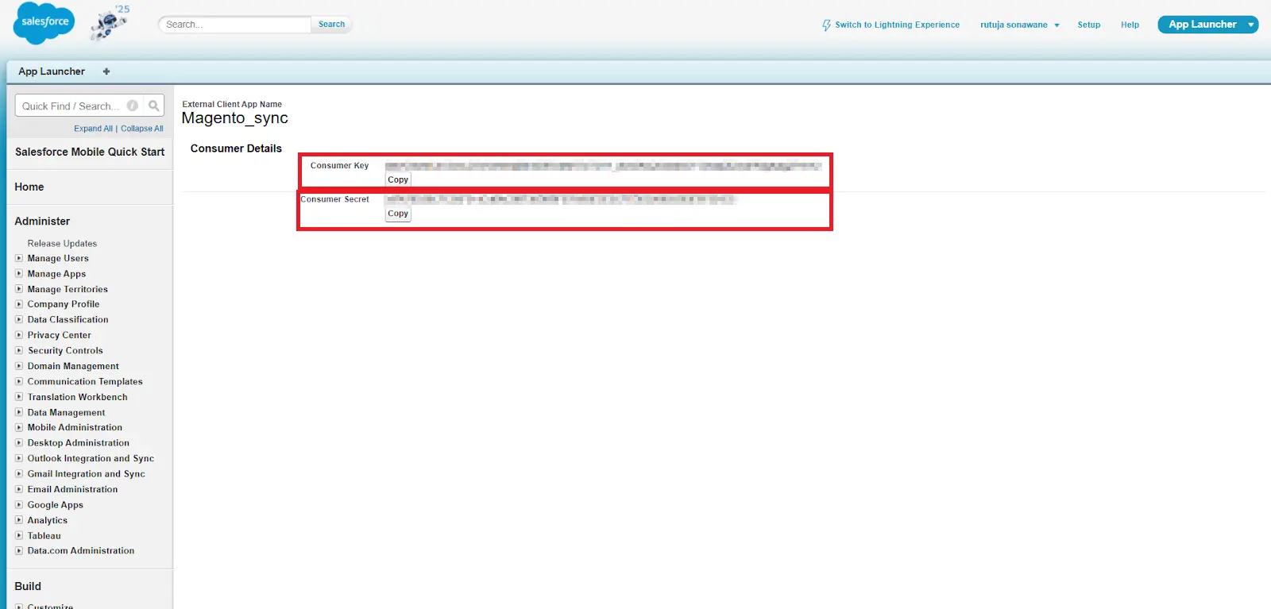The width and height of the screenshot is (1271, 609).
Task: Expand the Data Classification node
Action: pos(19,319)
